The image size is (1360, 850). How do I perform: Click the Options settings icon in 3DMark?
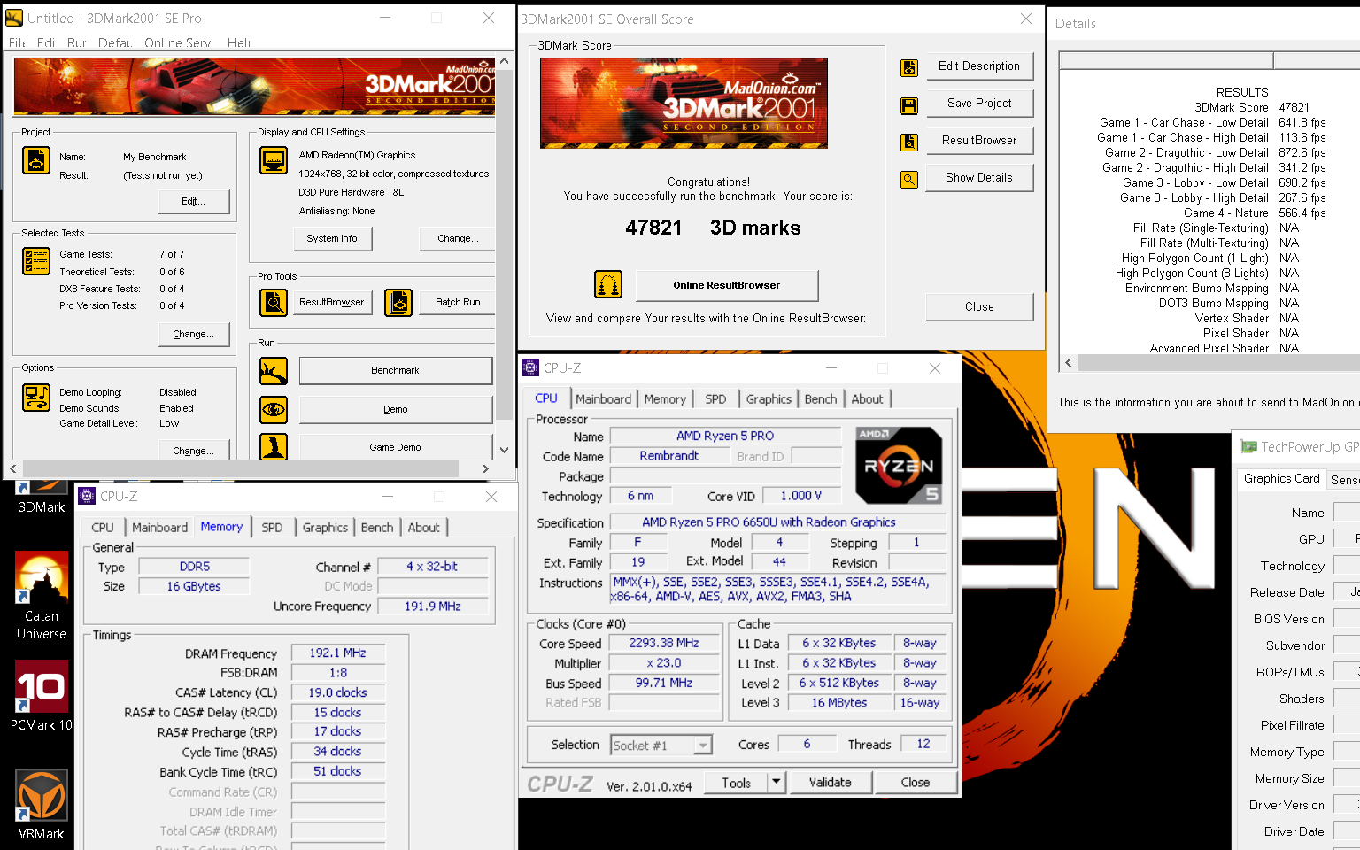pos(36,398)
